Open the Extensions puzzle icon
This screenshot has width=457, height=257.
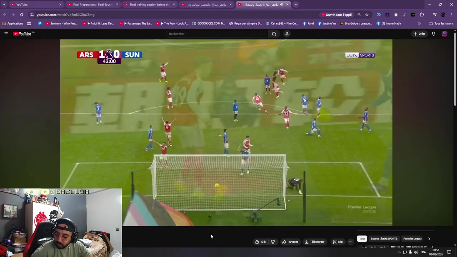(422, 15)
